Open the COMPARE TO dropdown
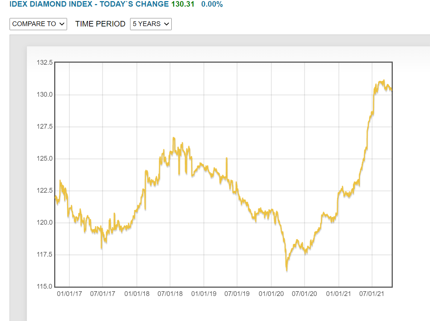Image resolution: width=430 pixels, height=321 pixels. (x=38, y=24)
